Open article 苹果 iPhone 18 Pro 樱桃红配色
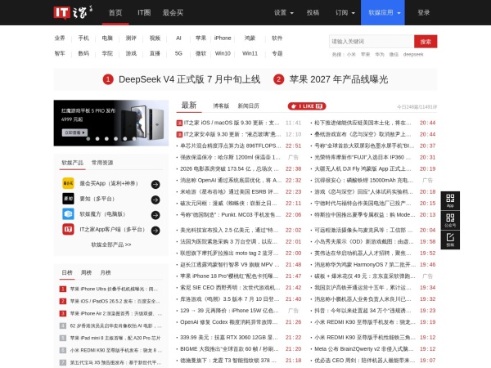 [229, 276]
